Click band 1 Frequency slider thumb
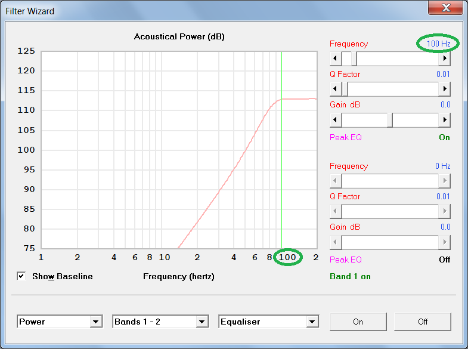 [x=354, y=58]
